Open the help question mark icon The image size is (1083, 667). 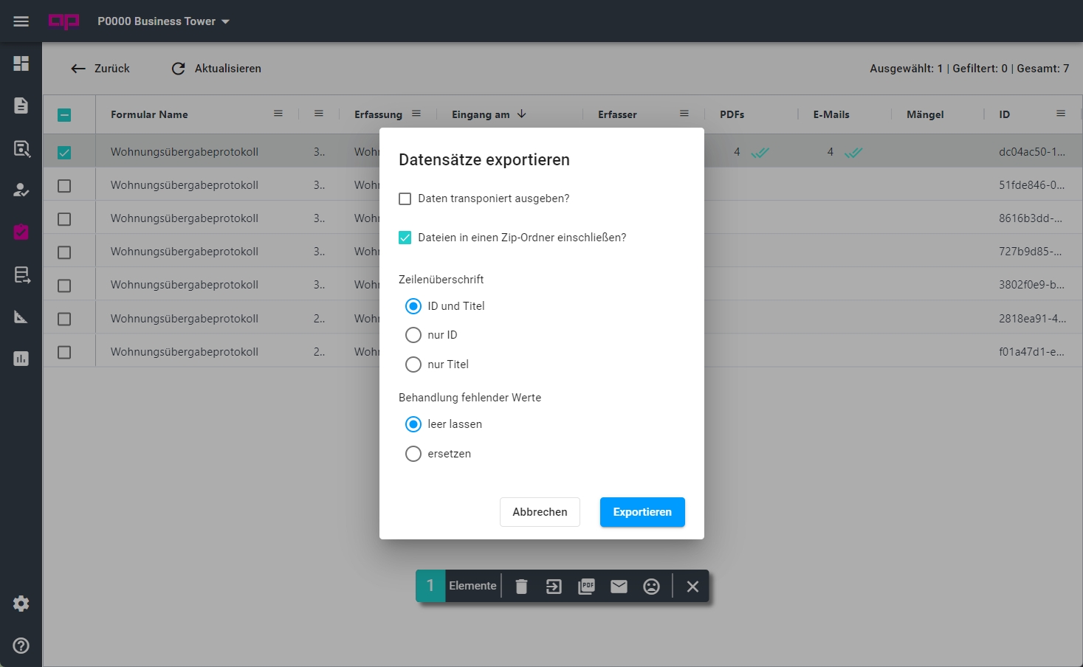point(21,646)
